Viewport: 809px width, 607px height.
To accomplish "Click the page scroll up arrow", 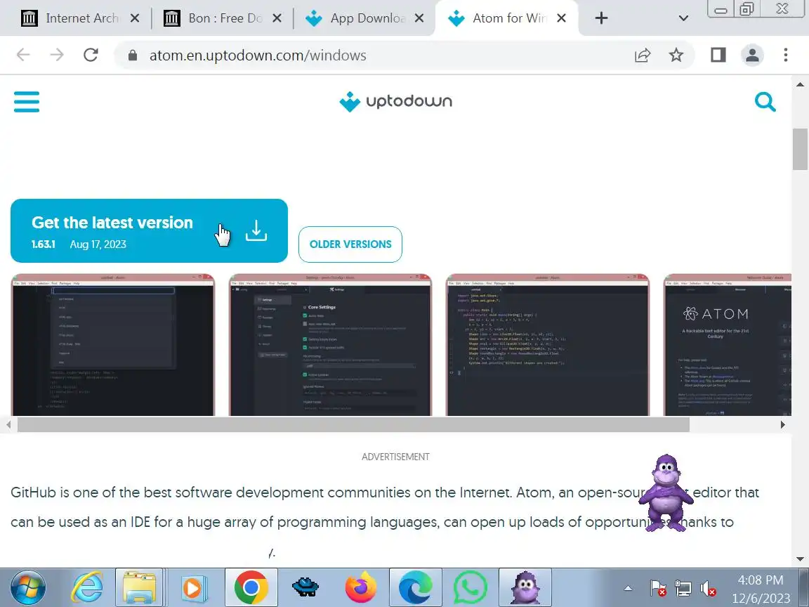I will point(801,84).
